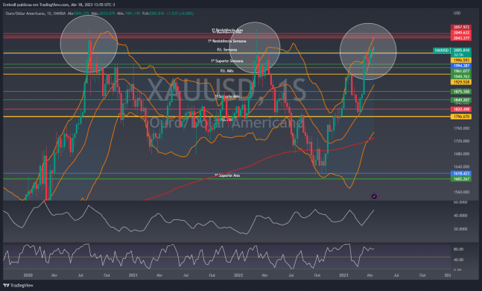Image resolution: width=482 pixels, height=291 pixels.
Task: Click the USD currency label on price axis
Action: (x=457, y=13)
